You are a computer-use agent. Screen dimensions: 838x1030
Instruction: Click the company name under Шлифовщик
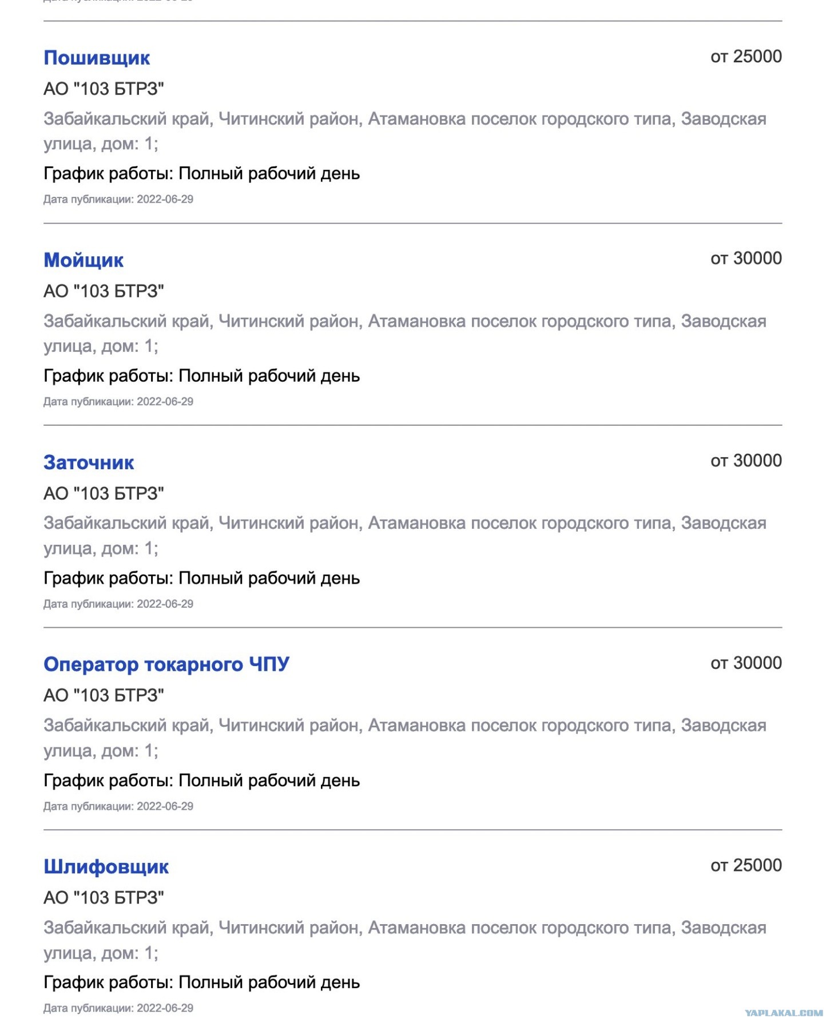click(104, 897)
